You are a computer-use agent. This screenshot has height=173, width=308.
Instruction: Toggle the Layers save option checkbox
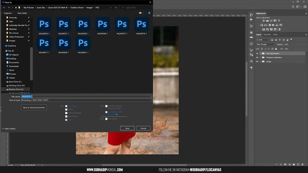pos(66,120)
